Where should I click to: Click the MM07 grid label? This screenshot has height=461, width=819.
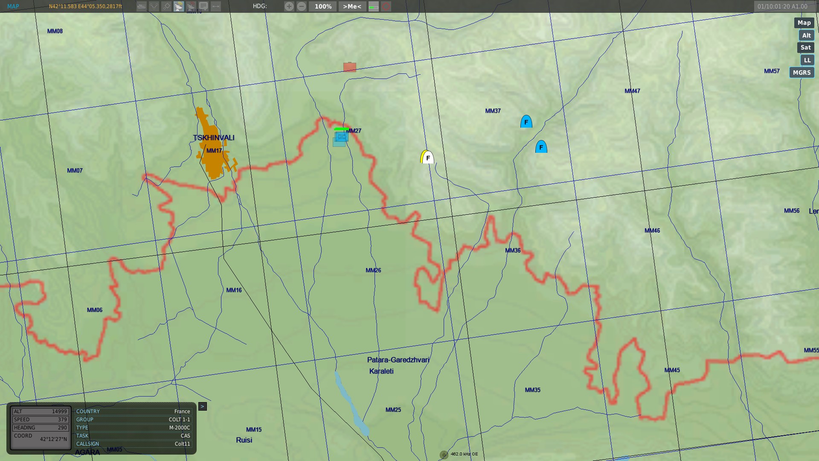75,170
